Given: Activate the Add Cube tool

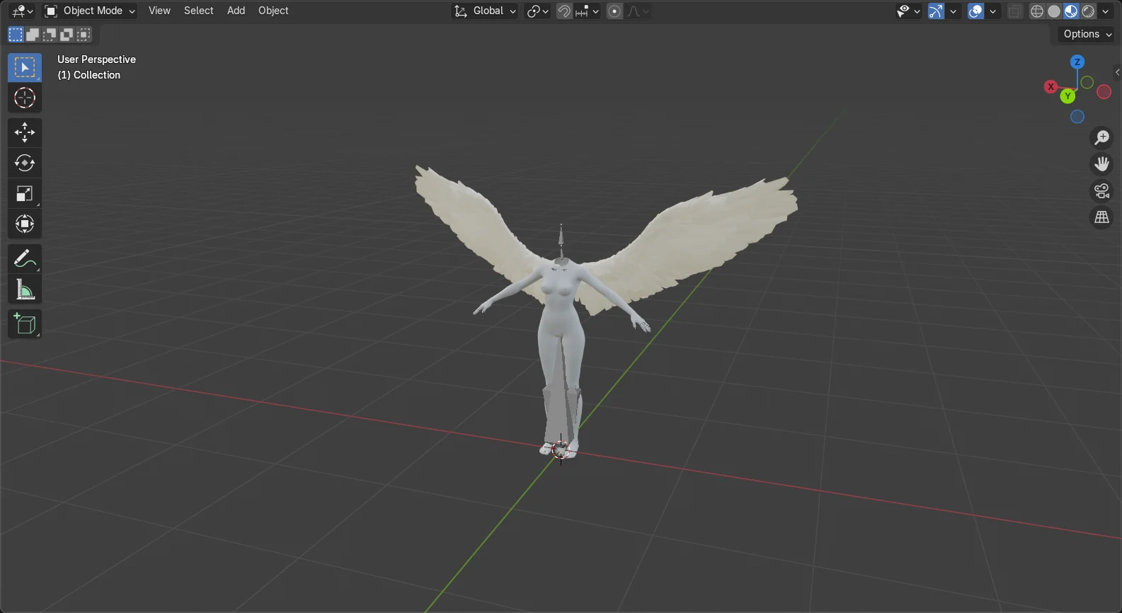Looking at the screenshot, I should click(x=25, y=324).
